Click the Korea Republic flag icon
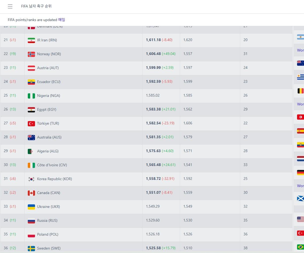Viewport: 304px width, 253px height. pos(31,179)
